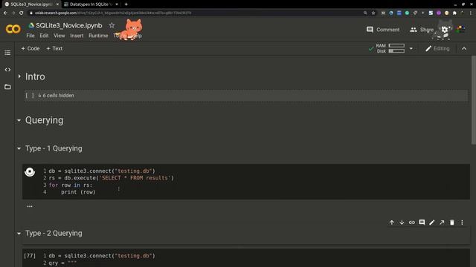Click the [77] execution count
This screenshot has height=267, width=476.
[30, 256]
